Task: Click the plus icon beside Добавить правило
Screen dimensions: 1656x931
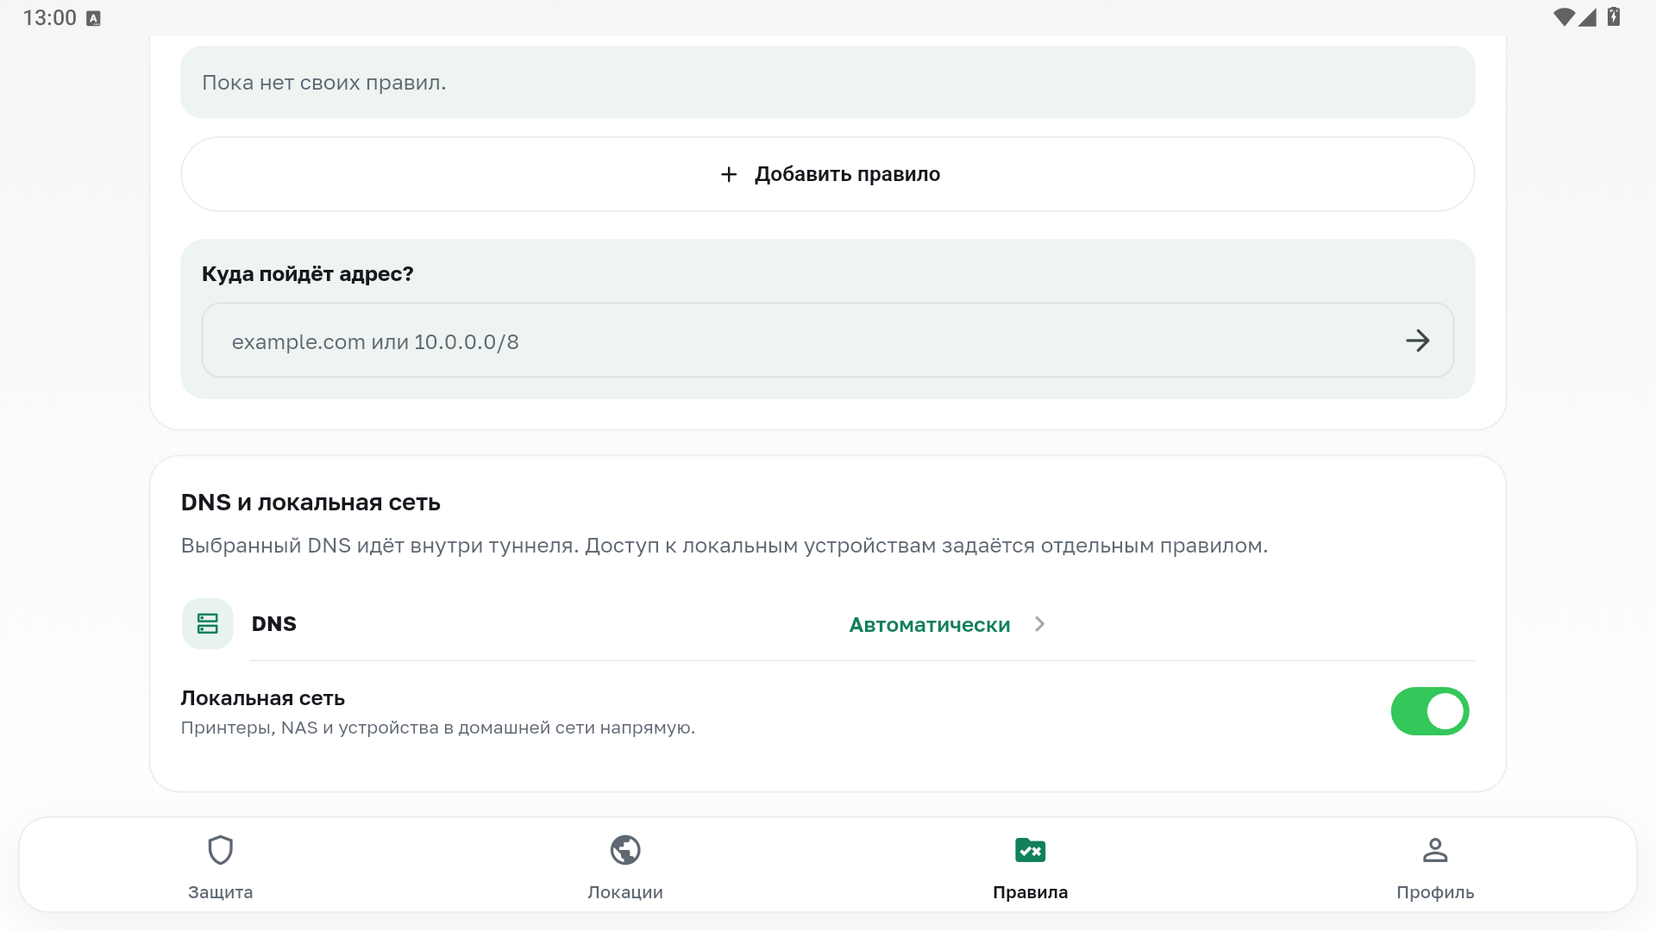Action: pos(729,174)
